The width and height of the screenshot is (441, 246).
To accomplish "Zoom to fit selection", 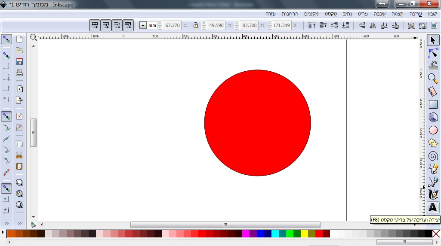I will coord(19,182).
